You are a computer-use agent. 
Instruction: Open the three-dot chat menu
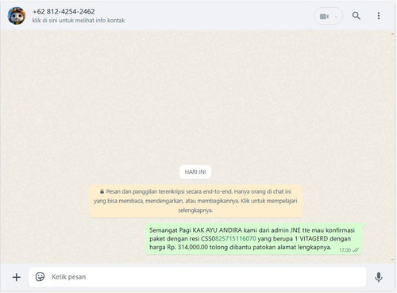(x=379, y=16)
